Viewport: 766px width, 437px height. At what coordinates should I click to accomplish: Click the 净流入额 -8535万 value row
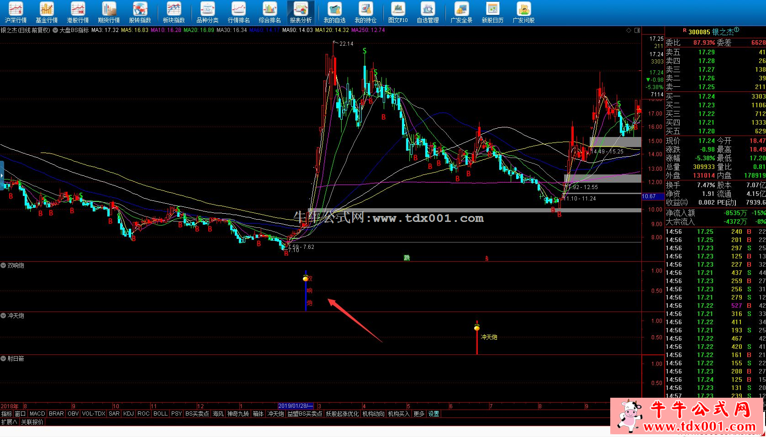pyautogui.click(x=715, y=213)
